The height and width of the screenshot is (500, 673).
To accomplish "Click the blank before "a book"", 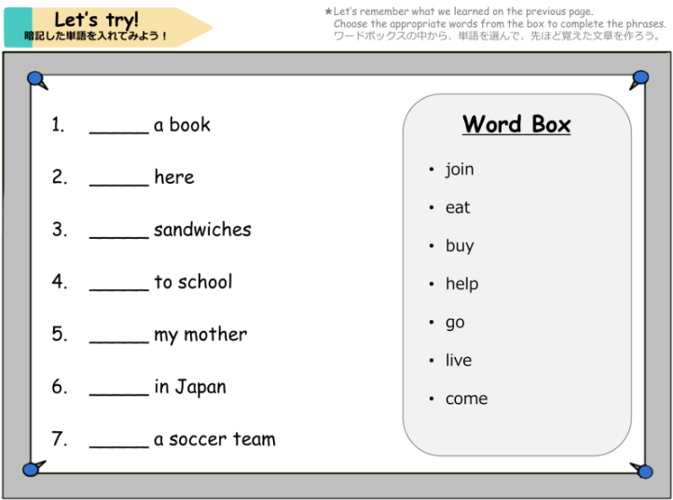I will click(118, 127).
